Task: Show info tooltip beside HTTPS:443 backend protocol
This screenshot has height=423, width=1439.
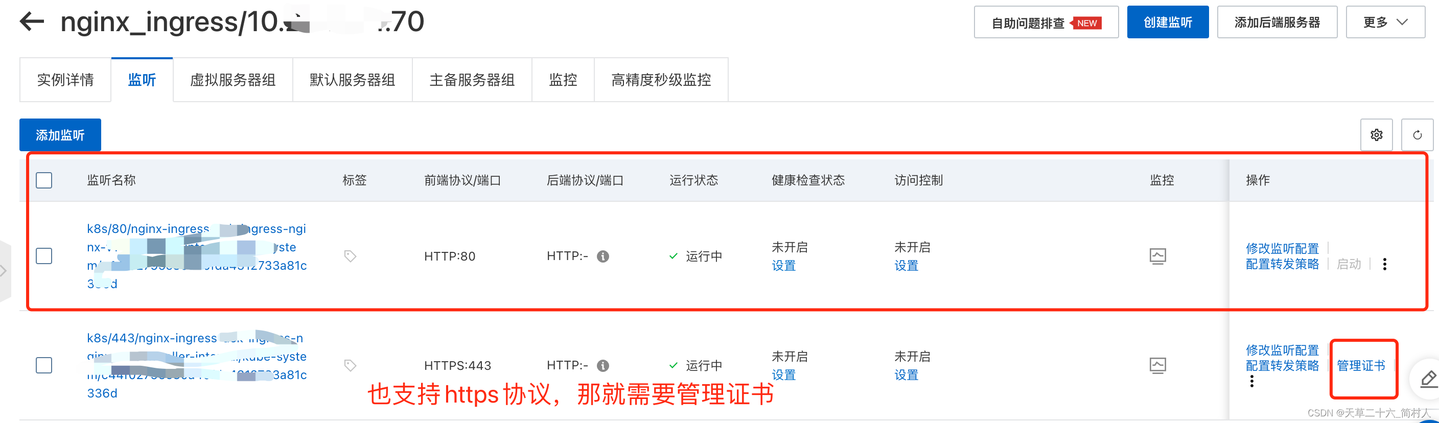Action: 603,365
